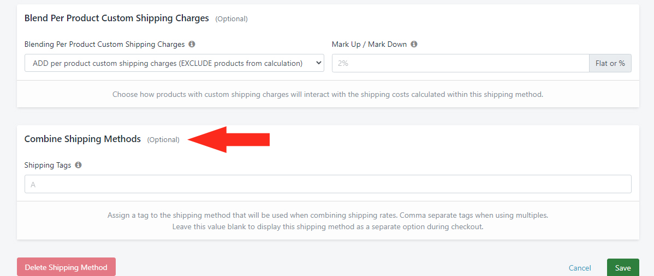Screen dimensions: 654x276
Task: Click info icon next to Mark Up / Mark Down
Action: click(414, 45)
